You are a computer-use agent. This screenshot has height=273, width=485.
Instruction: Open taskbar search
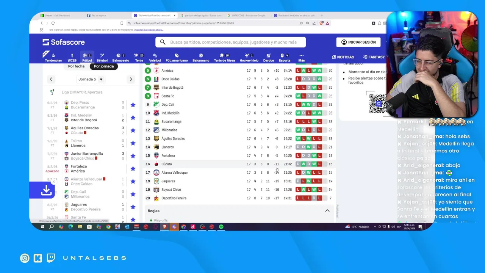tap(52, 227)
